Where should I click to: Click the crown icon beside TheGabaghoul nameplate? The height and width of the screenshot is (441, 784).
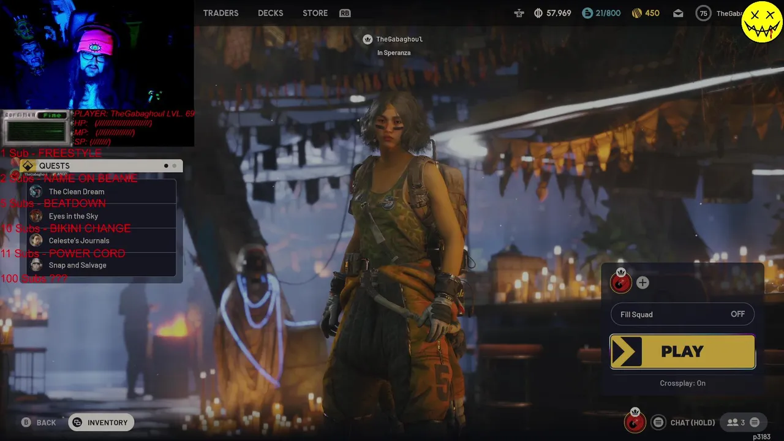point(367,39)
